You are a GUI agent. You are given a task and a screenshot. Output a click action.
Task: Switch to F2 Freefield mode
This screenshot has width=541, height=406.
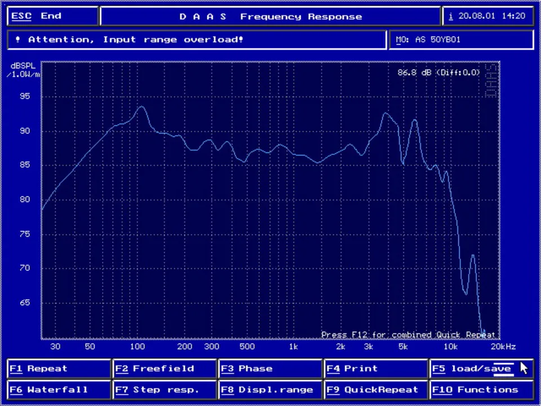click(165, 369)
